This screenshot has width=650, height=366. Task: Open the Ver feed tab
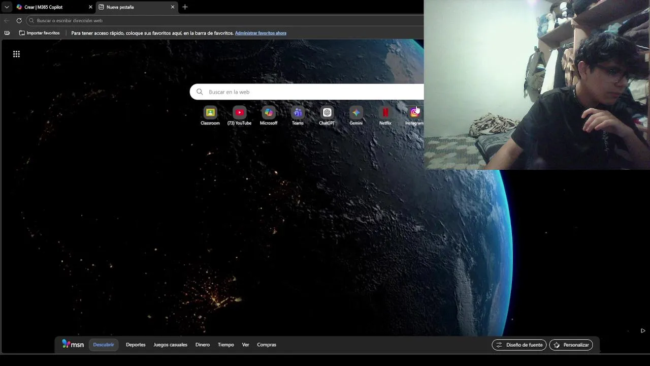[245, 345]
